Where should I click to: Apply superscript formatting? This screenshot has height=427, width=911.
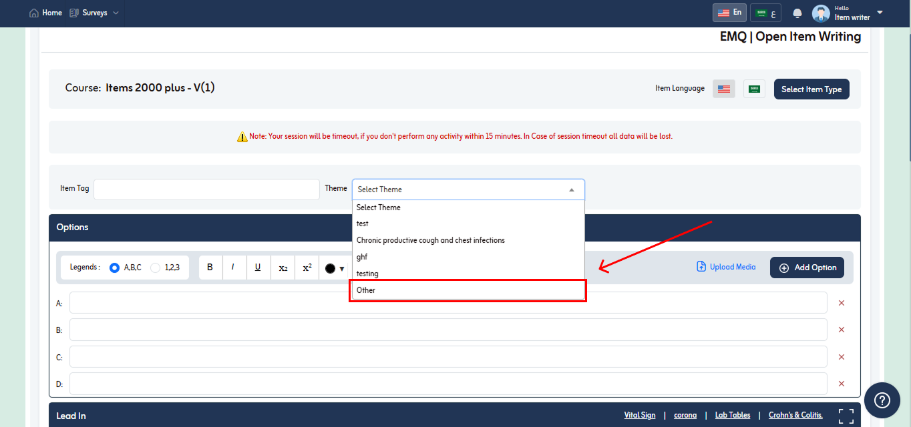click(307, 268)
